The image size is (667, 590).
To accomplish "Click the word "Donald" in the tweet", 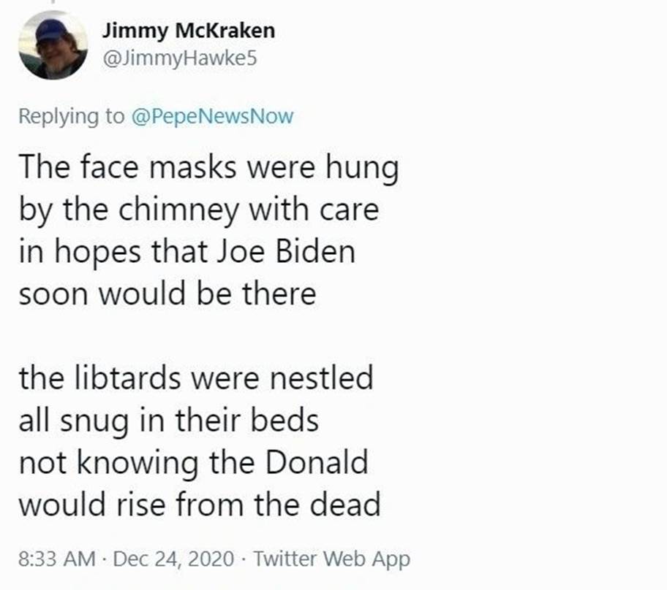I will pyautogui.click(x=317, y=463).
